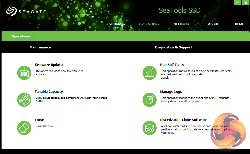Click the Diagnostics & Support header
The image size is (250, 154).
point(173,47)
